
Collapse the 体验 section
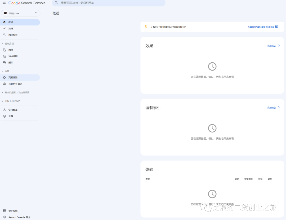(3, 71)
